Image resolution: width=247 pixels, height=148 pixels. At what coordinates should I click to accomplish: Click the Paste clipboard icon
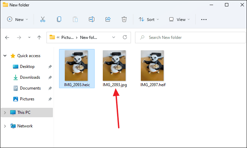pos(75,20)
